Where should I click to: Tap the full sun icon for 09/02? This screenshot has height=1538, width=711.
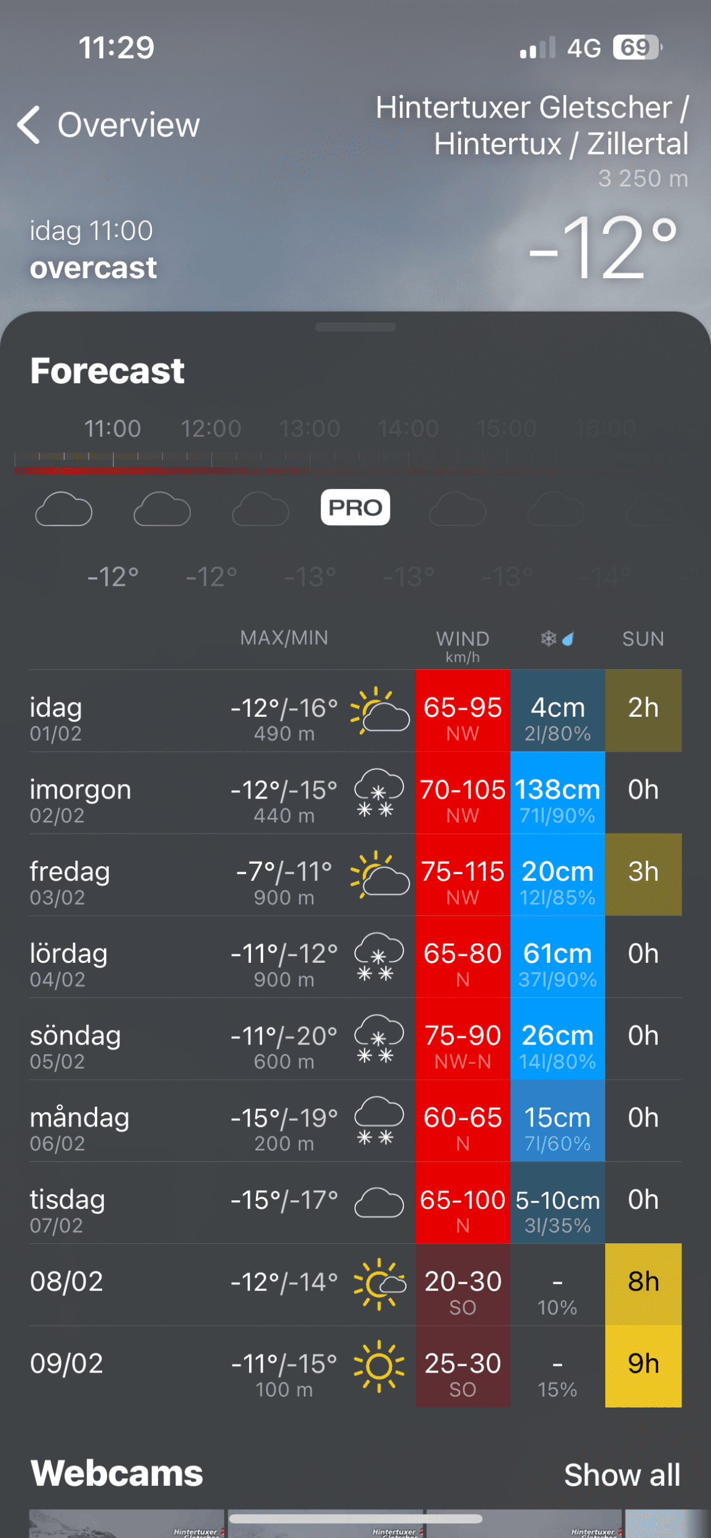(x=379, y=1366)
